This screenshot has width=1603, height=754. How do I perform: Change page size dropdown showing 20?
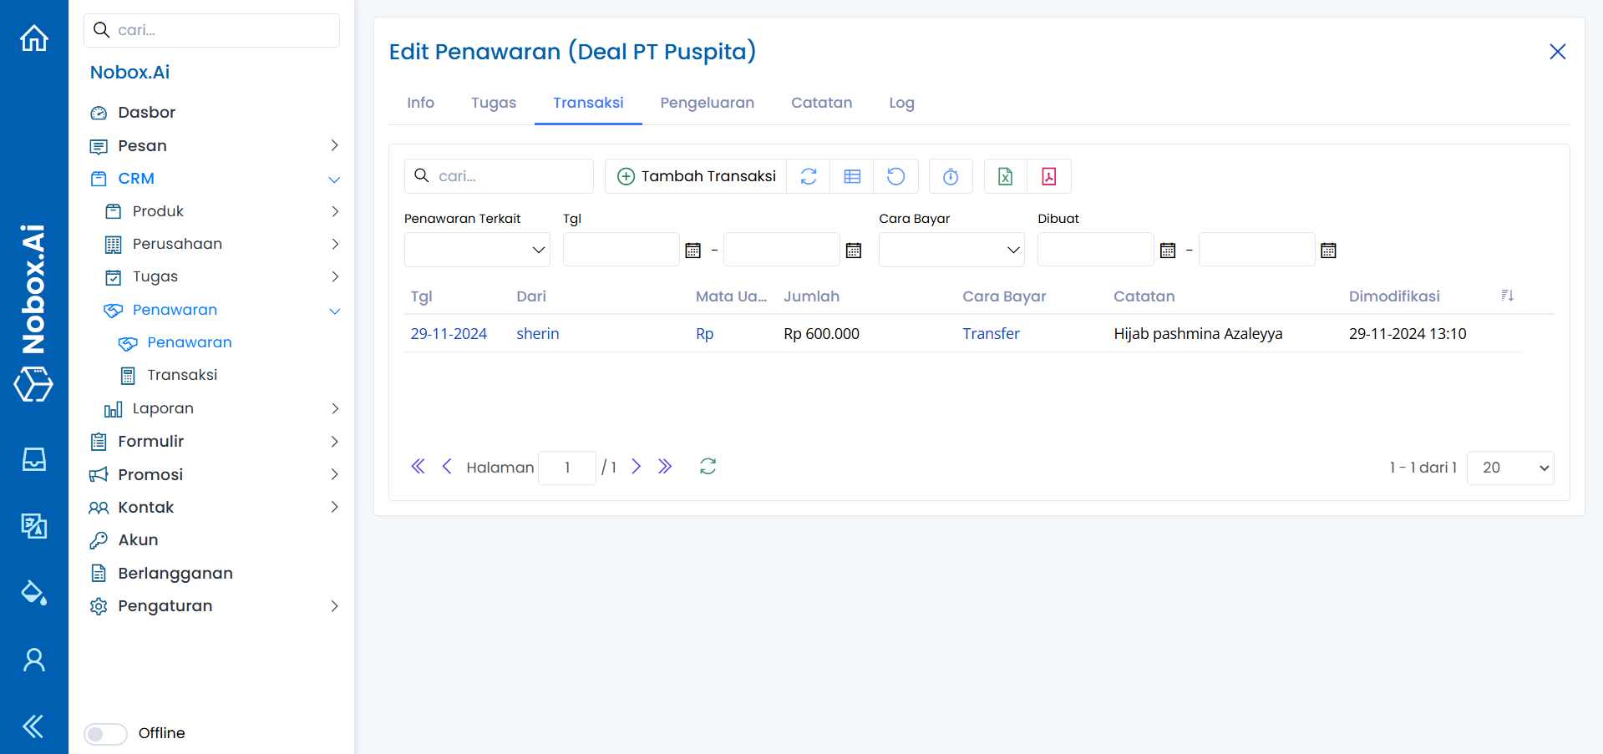tap(1509, 468)
